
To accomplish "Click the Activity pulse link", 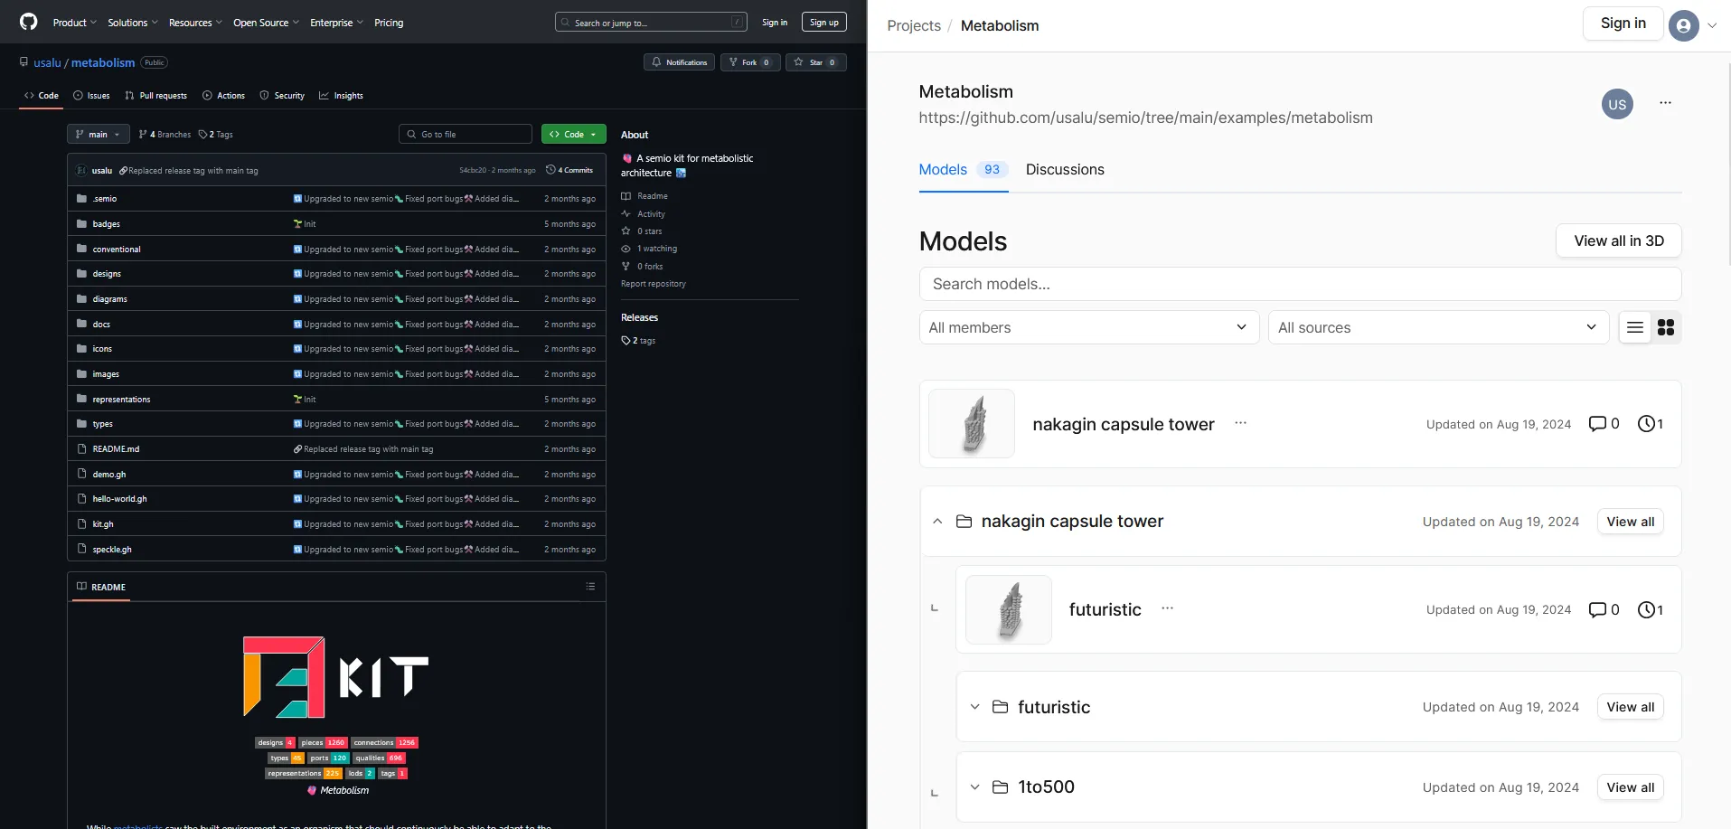I will (643, 214).
